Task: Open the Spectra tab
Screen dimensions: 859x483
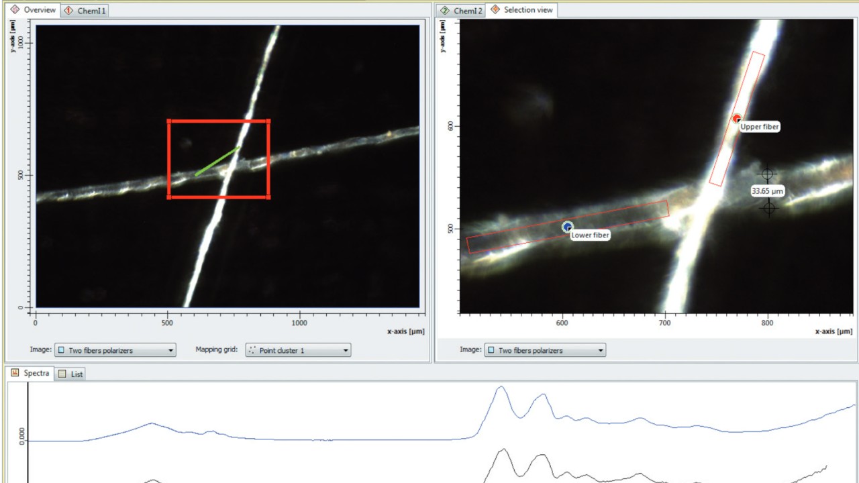Action: click(31, 373)
